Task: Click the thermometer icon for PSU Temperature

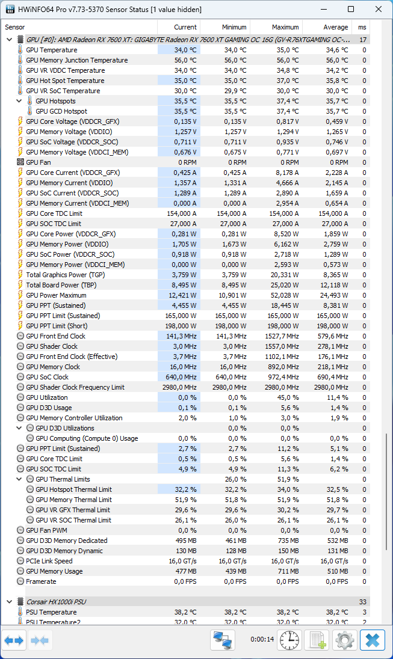Action: (x=20, y=612)
